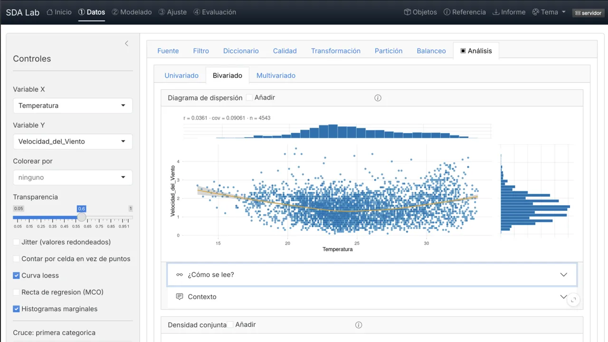Screen dimensions: 608x342
Task: Expand the ¿Cómo se lee? accordion chevron
Action: (x=564, y=275)
